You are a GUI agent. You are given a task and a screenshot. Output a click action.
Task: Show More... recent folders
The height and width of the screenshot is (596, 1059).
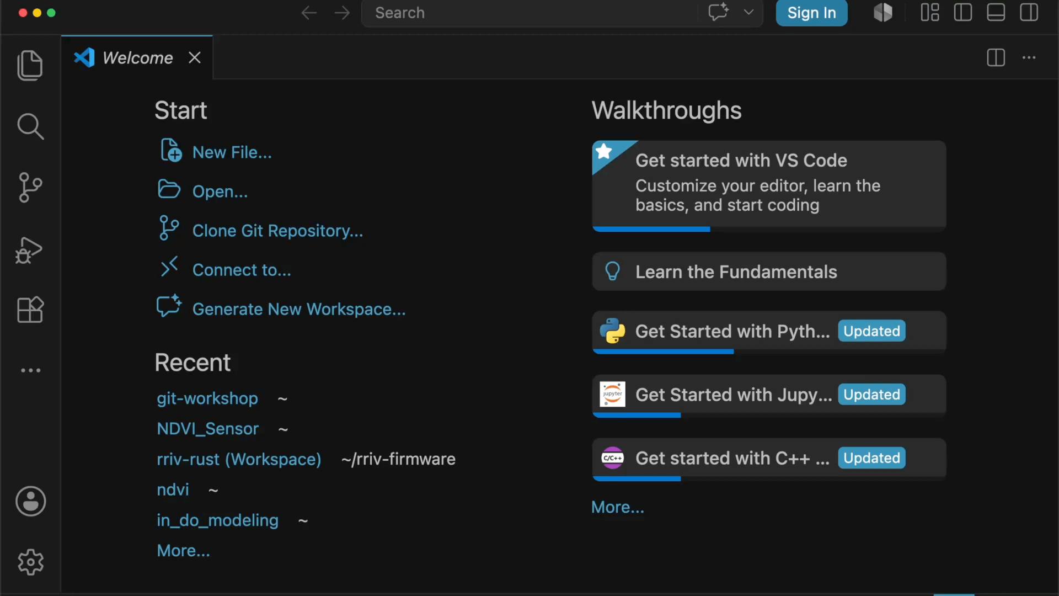click(x=183, y=551)
